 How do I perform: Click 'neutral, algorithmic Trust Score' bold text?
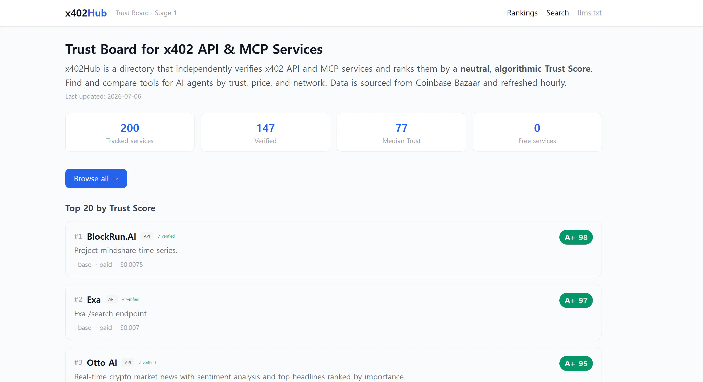click(x=525, y=69)
